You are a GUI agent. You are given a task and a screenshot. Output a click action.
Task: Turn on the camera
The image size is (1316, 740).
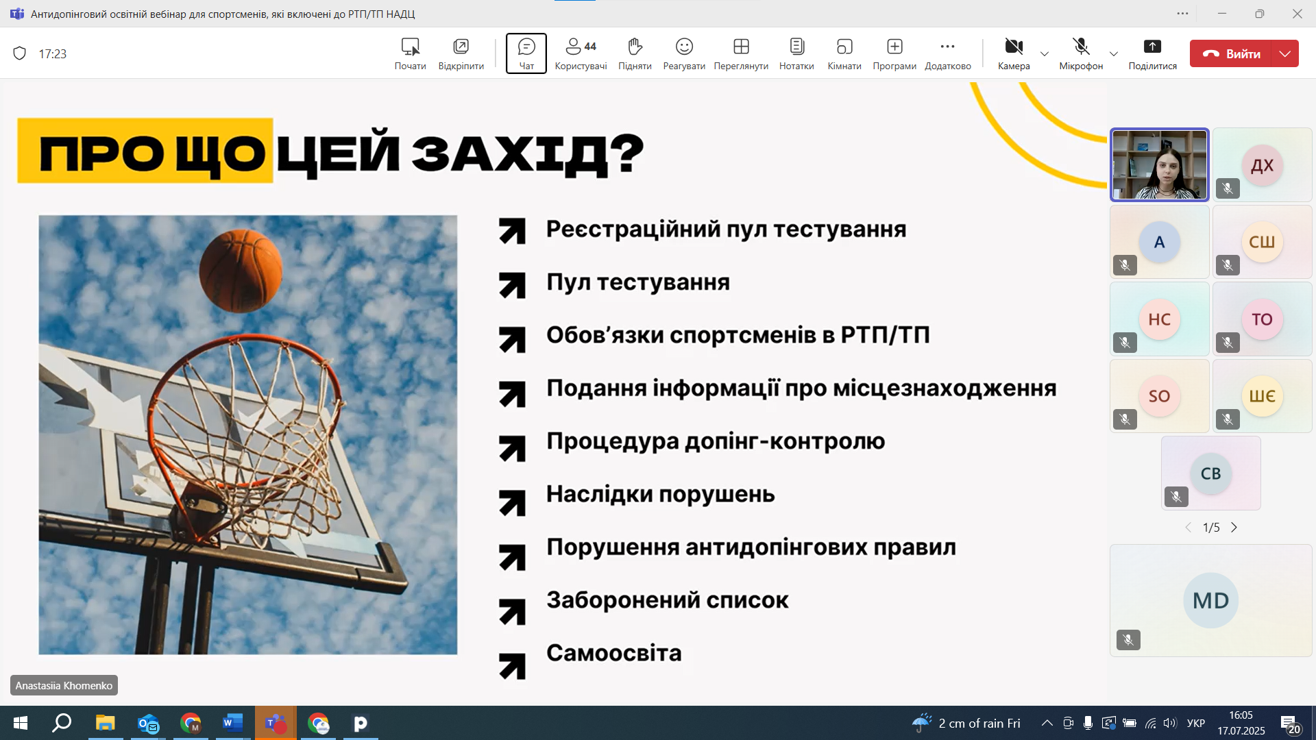(1014, 53)
